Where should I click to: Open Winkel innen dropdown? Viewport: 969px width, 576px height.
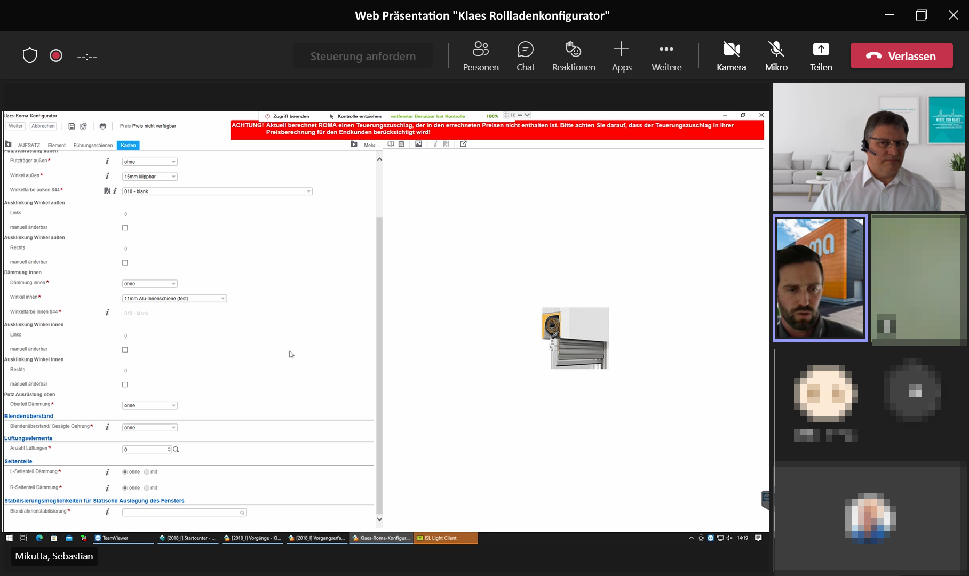point(174,299)
